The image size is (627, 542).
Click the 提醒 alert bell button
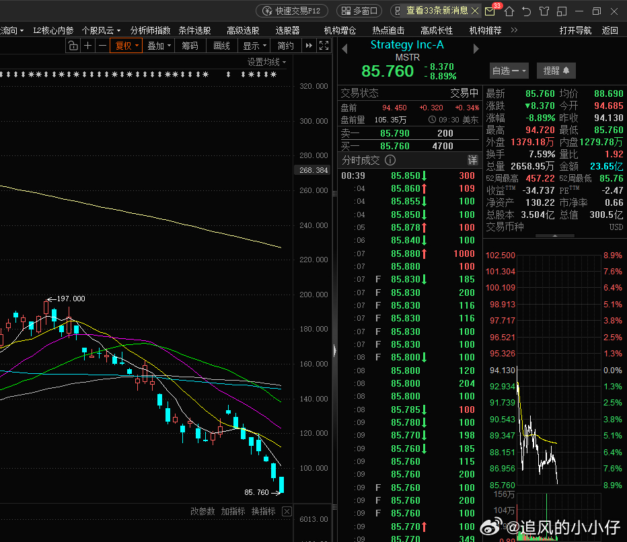tap(556, 71)
